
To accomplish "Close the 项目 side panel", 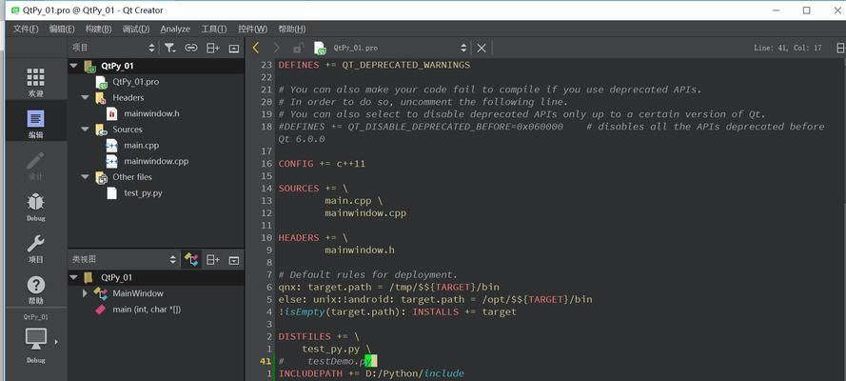I will pos(233,48).
